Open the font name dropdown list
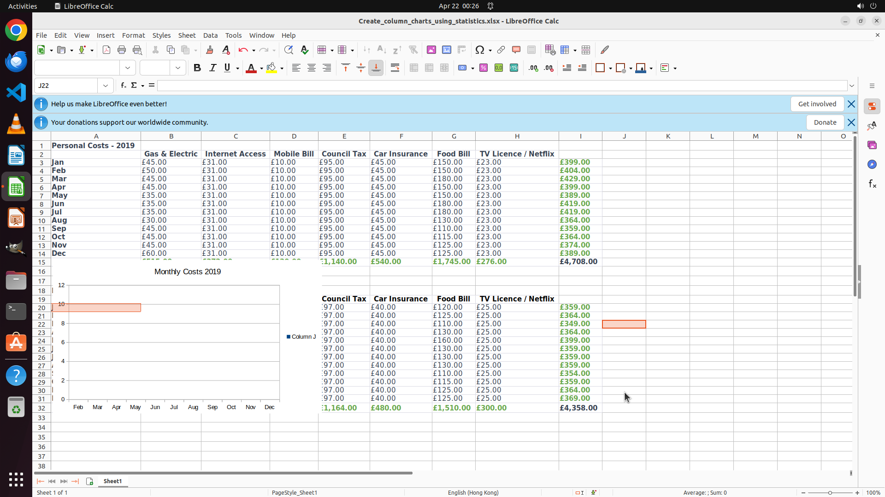The height and width of the screenshot is (497, 885). pyautogui.click(x=128, y=68)
